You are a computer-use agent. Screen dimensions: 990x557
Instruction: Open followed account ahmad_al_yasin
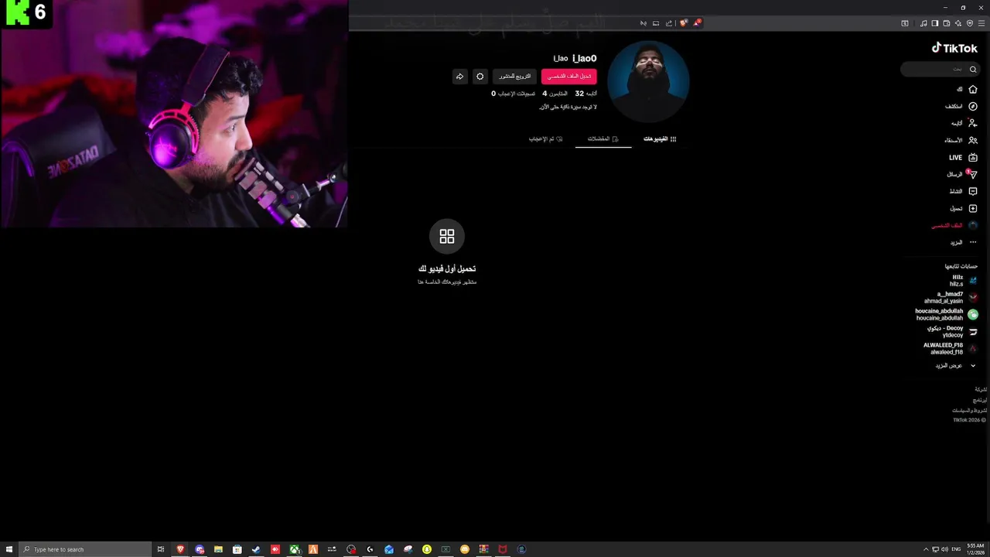pyautogui.click(x=951, y=297)
